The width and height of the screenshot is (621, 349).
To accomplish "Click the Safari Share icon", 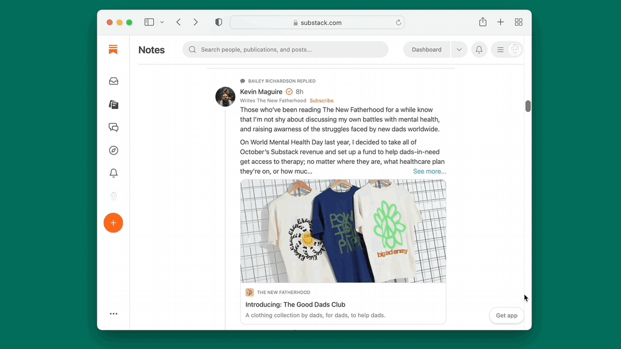I will tap(483, 22).
